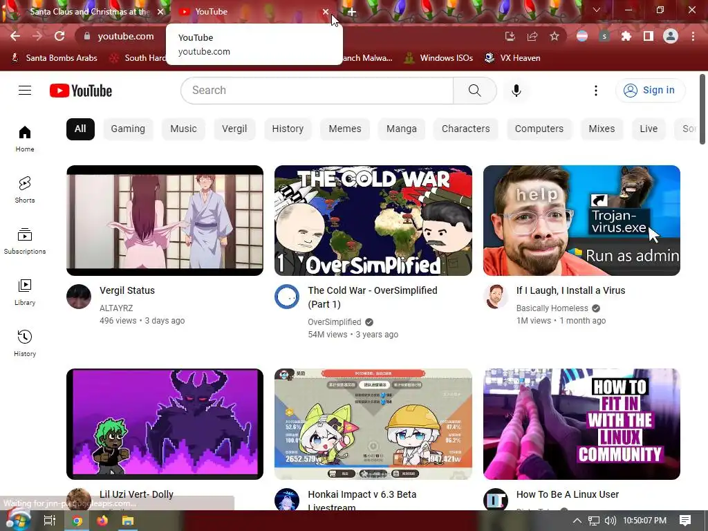Select the Computers filter chip

(x=539, y=129)
